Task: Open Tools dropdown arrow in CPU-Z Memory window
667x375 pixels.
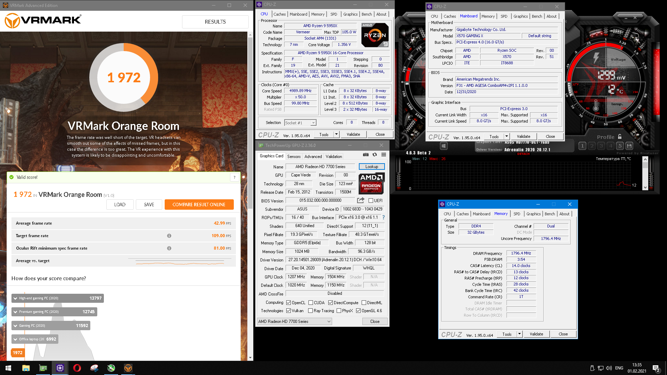Action: [519, 334]
